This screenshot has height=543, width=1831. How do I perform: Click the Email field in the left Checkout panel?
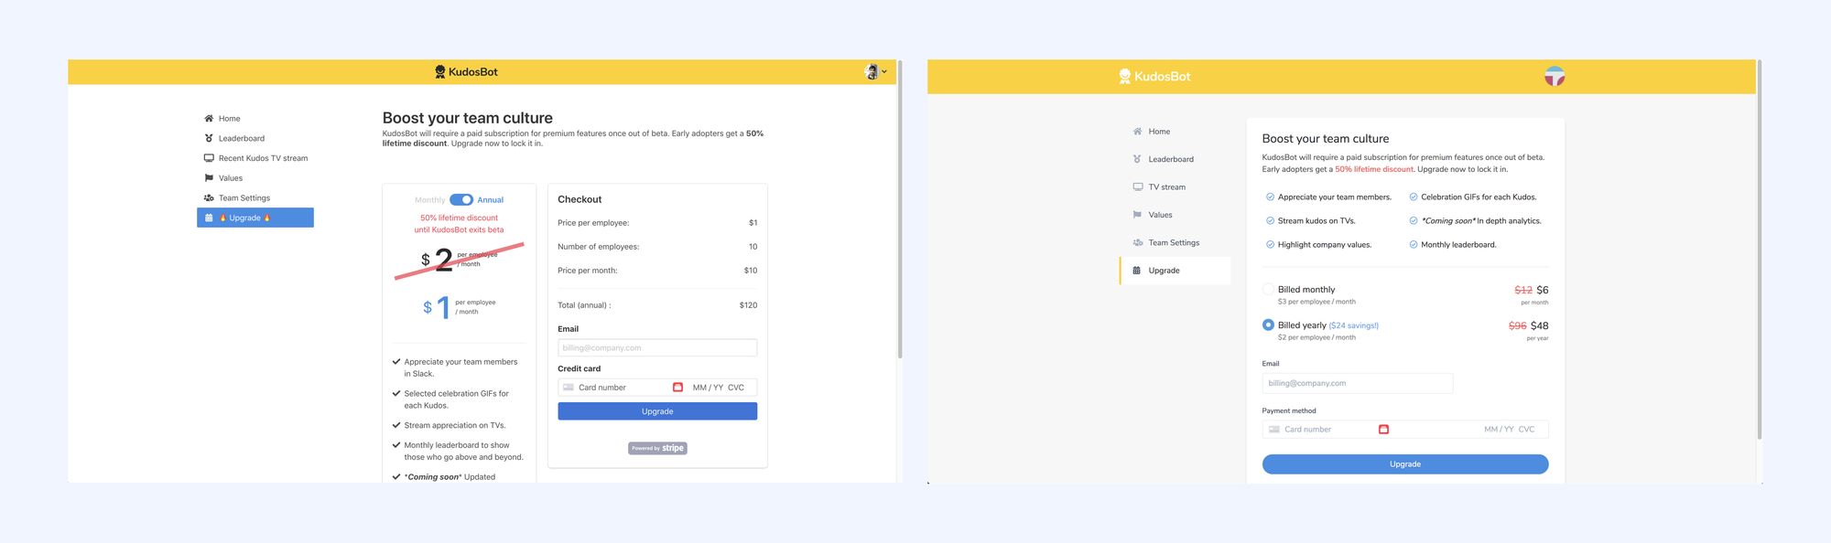tap(657, 348)
